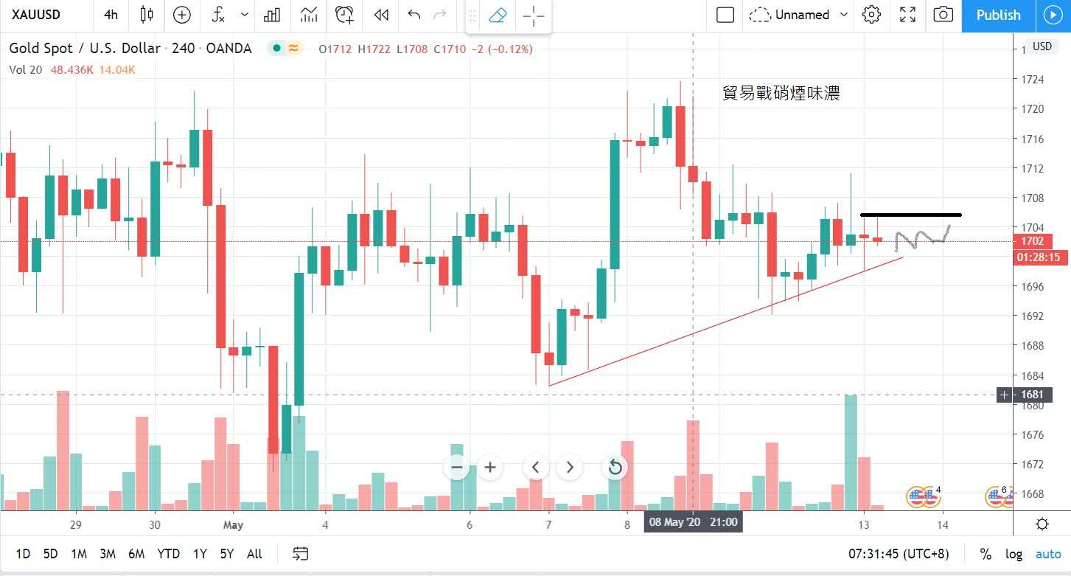1071x576 pixels.
Task: Zoom out the chart with minus button
Action: [x=457, y=467]
